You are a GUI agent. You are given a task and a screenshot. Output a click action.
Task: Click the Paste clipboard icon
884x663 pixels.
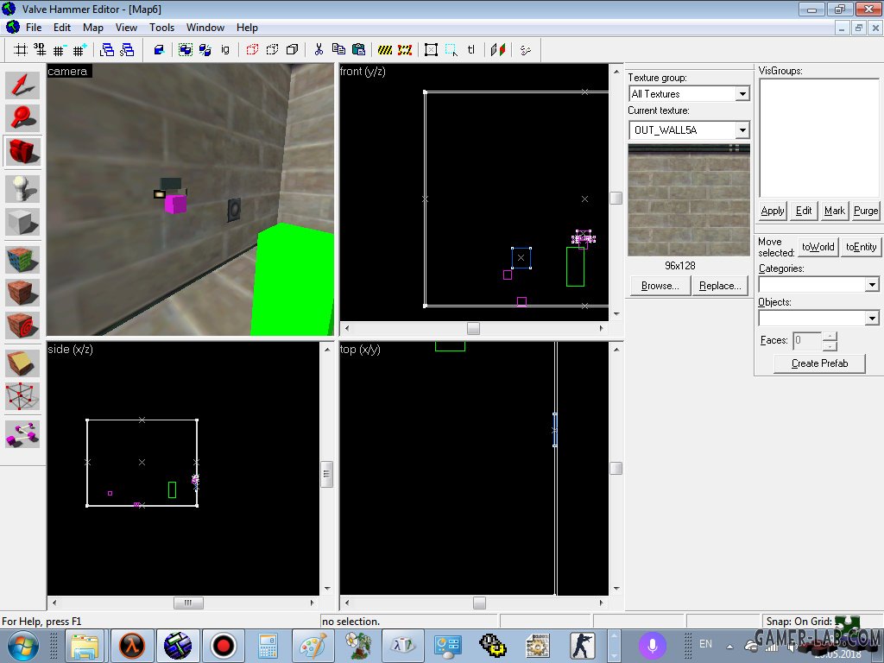pyautogui.click(x=358, y=49)
